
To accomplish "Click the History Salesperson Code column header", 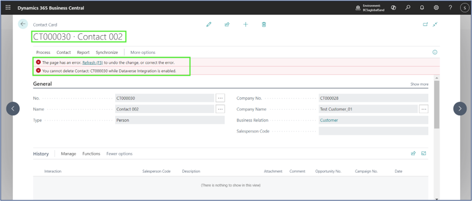I will [x=156, y=171].
